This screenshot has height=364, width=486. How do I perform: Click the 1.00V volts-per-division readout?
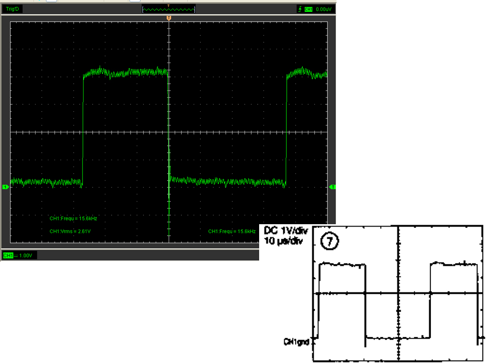[25, 255]
